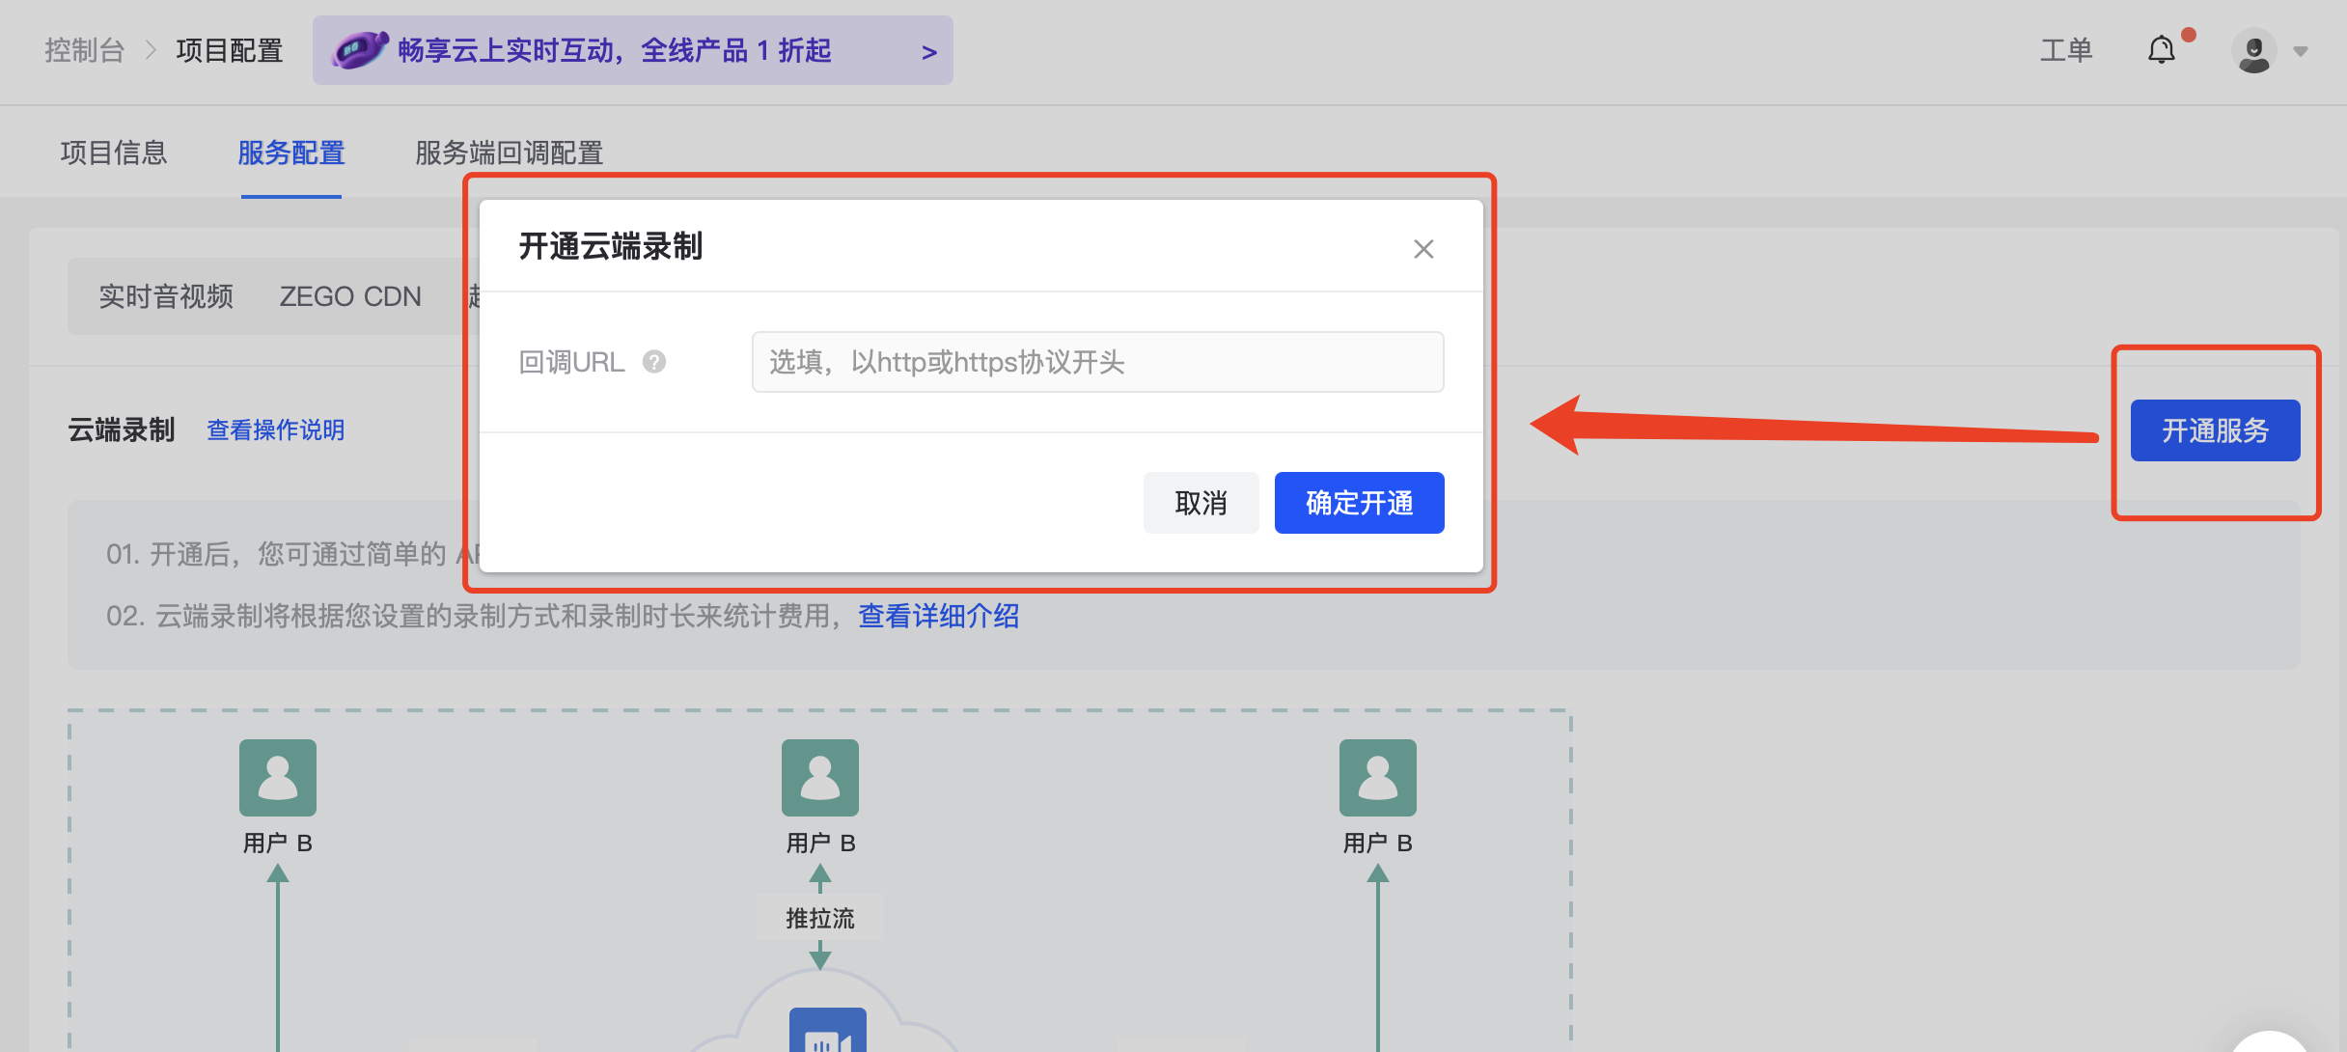The image size is (2347, 1052).
Task: Select the 实时音视频 service tab
Action: tap(166, 296)
